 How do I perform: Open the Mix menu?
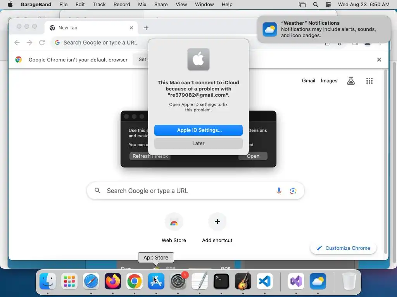(x=142, y=5)
